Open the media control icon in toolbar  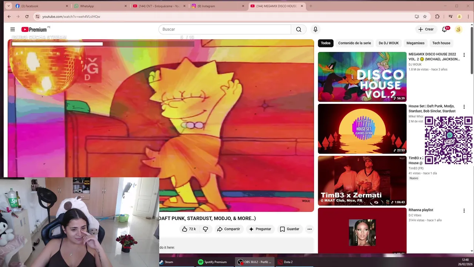coord(450,16)
